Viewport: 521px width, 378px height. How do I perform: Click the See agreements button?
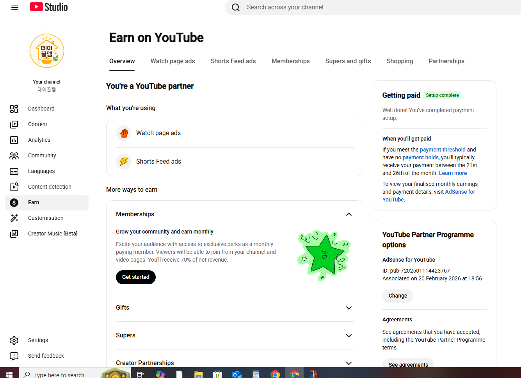[x=408, y=363]
